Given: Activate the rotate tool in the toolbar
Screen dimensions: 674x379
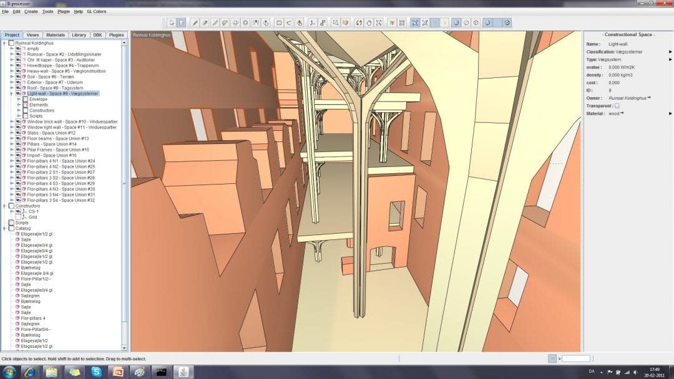Looking at the screenshot, I should (x=245, y=22).
